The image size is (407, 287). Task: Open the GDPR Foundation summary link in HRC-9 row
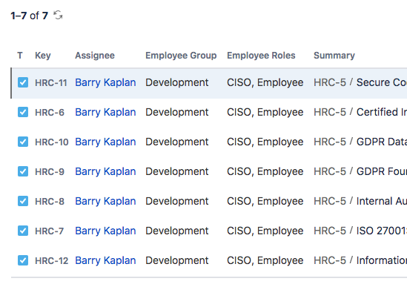point(382,171)
